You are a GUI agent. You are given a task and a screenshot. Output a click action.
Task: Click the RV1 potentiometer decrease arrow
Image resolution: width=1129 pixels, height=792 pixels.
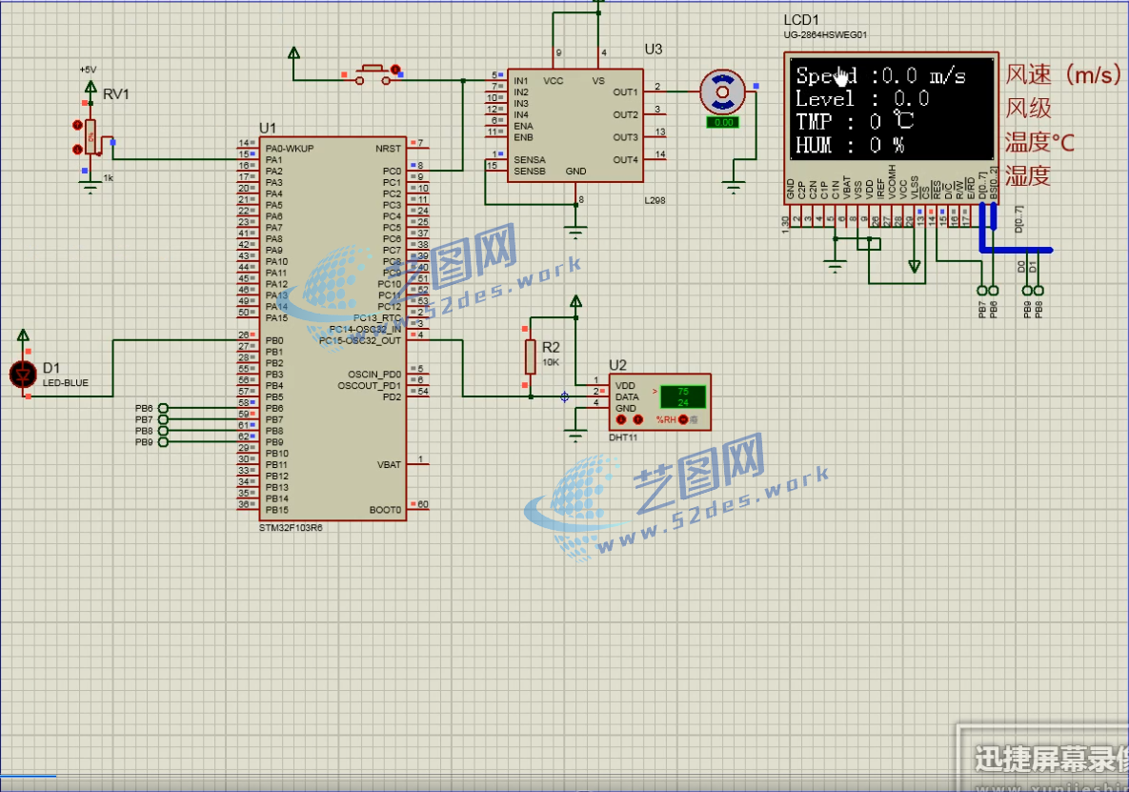tap(77, 149)
